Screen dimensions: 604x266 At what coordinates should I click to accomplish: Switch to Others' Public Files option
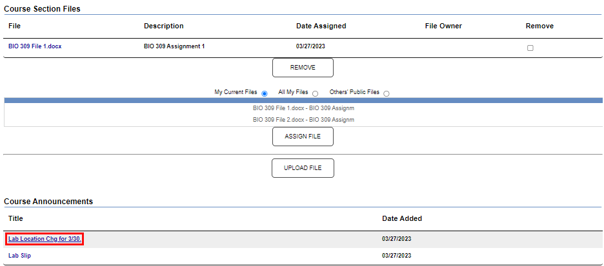[387, 93]
